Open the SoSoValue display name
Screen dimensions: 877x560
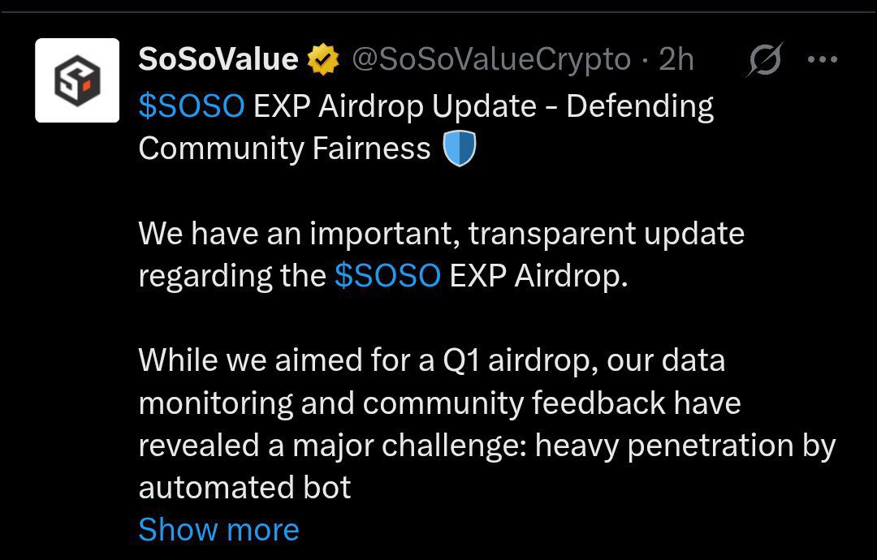[218, 59]
